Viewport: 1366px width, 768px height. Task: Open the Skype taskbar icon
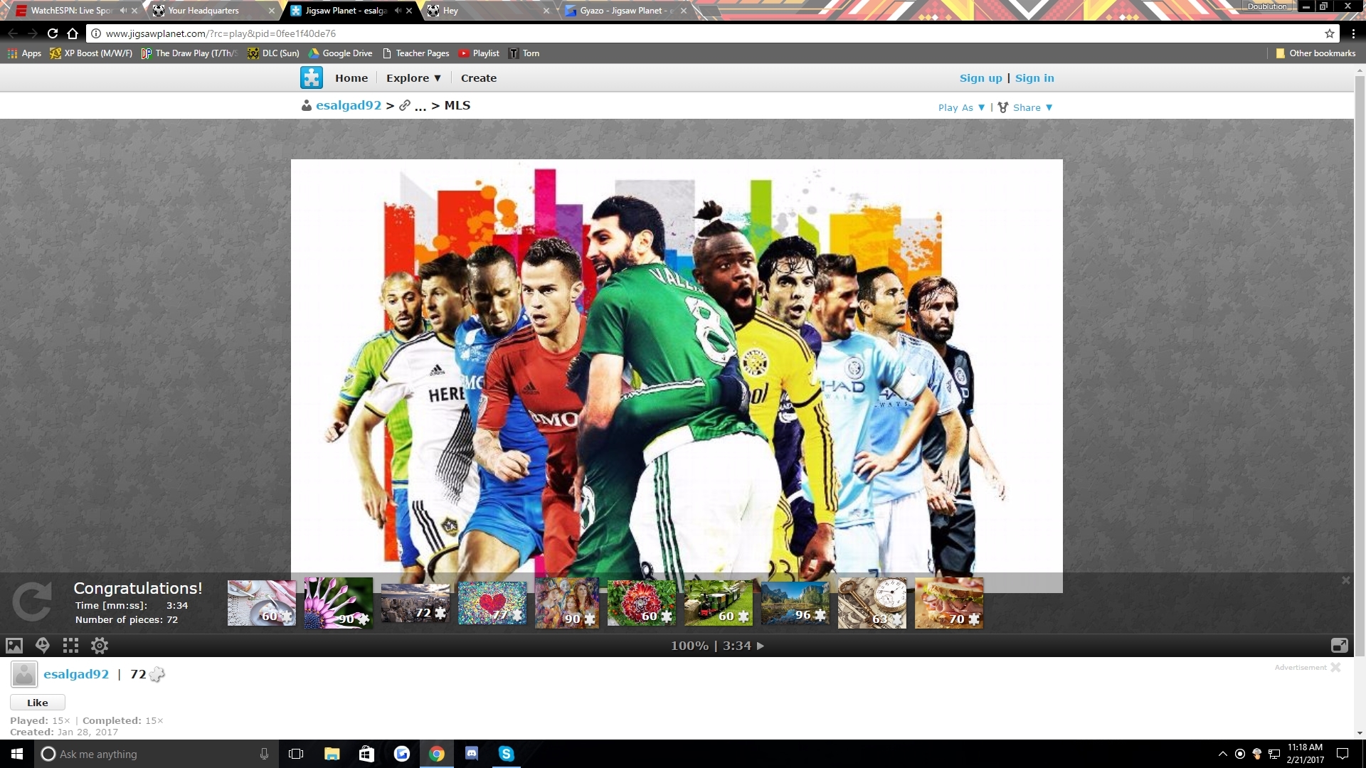(506, 754)
